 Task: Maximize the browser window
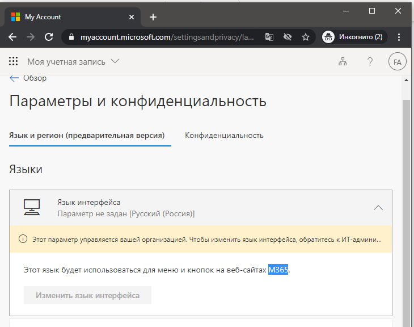[x=372, y=11]
